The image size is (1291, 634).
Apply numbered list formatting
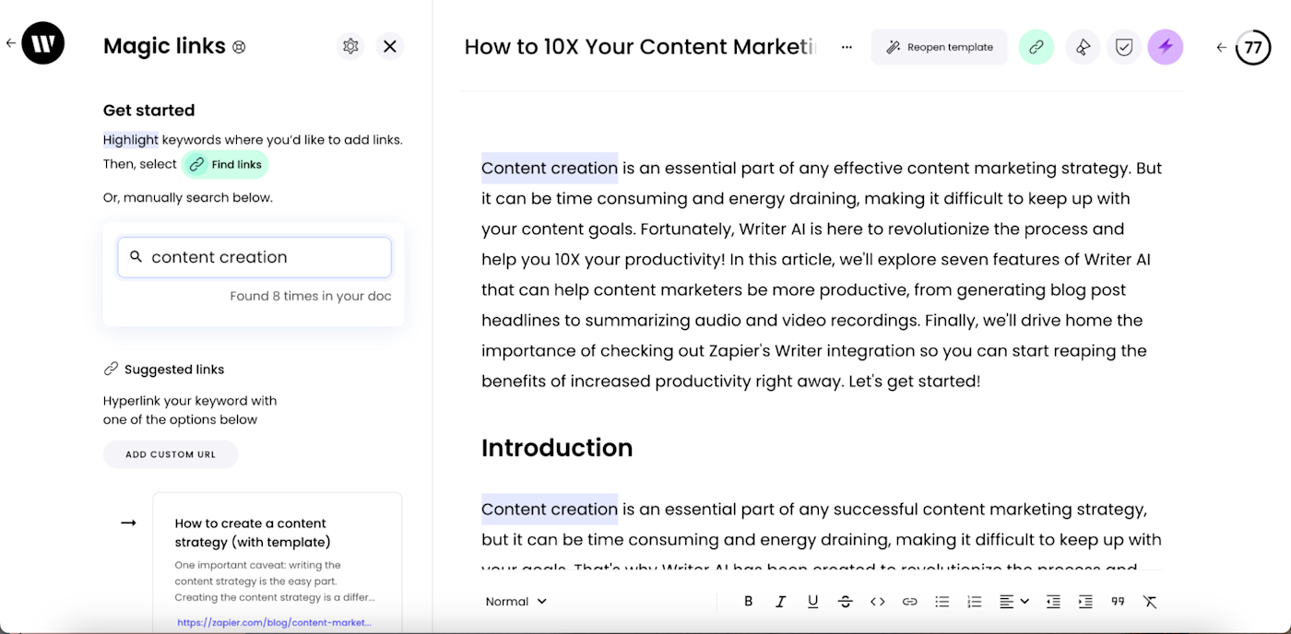click(x=974, y=602)
